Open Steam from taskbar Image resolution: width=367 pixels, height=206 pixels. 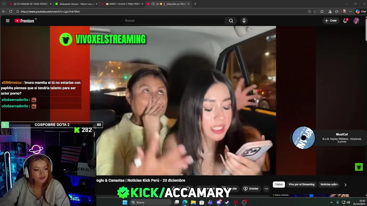[227, 202]
